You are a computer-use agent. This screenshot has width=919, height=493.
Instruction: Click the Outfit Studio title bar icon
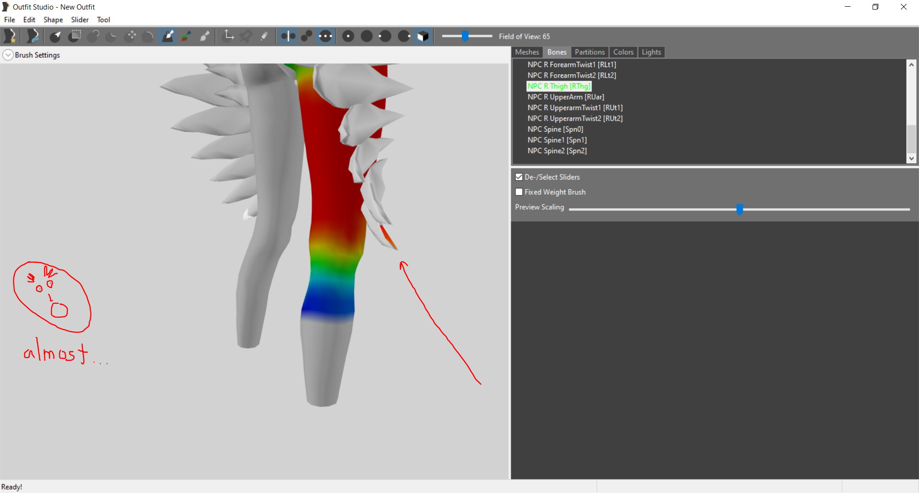[6, 7]
